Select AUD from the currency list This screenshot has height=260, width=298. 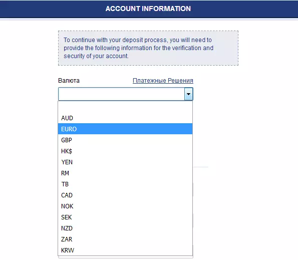pos(125,118)
